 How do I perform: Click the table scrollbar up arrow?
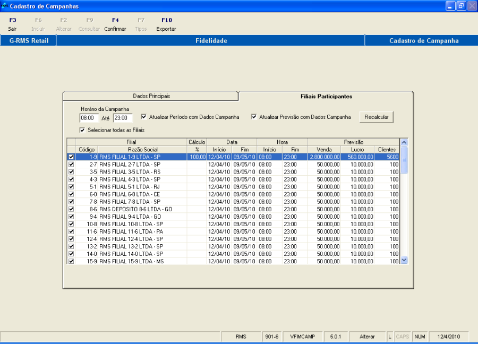click(x=404, y=142)
